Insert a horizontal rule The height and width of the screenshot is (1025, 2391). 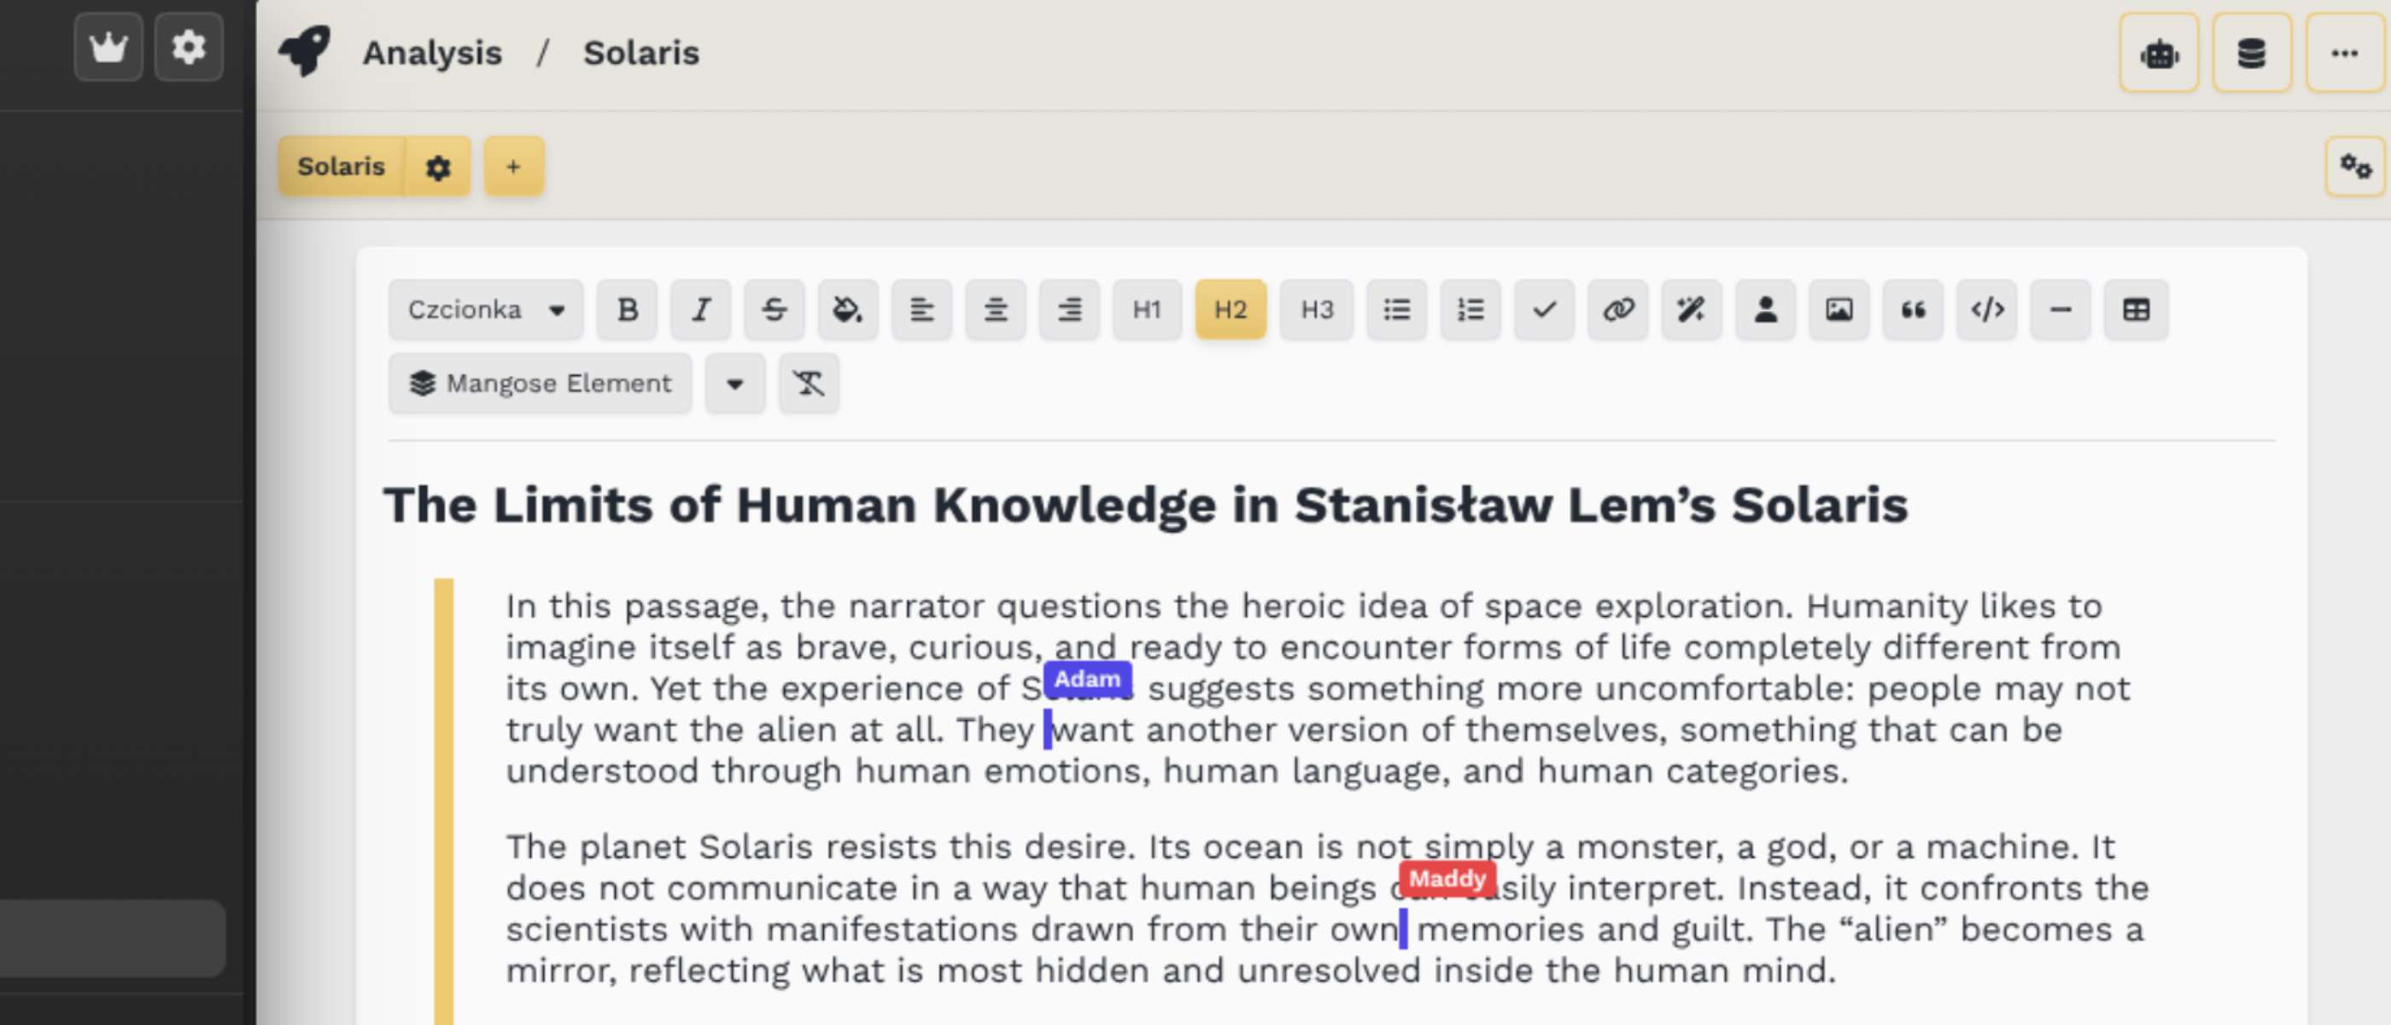(x=2061, y=309)
